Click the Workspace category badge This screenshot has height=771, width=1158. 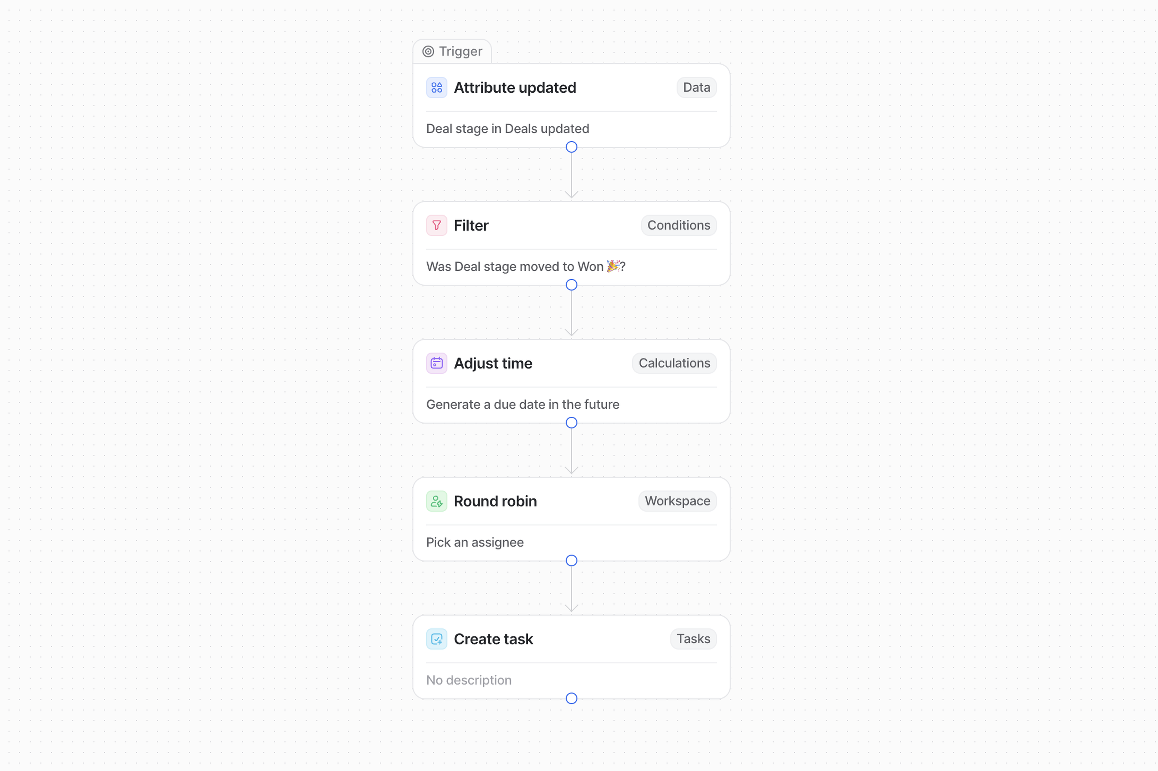(x=677, y=501)
